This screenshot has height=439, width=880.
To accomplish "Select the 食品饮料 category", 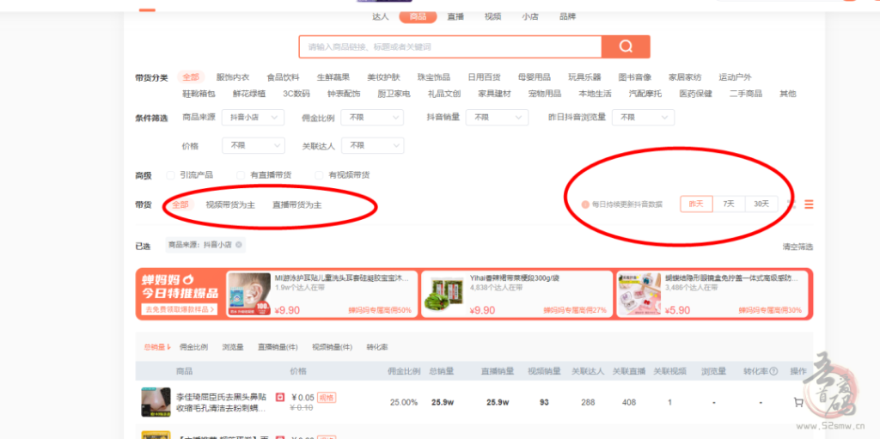I will 283,77.
